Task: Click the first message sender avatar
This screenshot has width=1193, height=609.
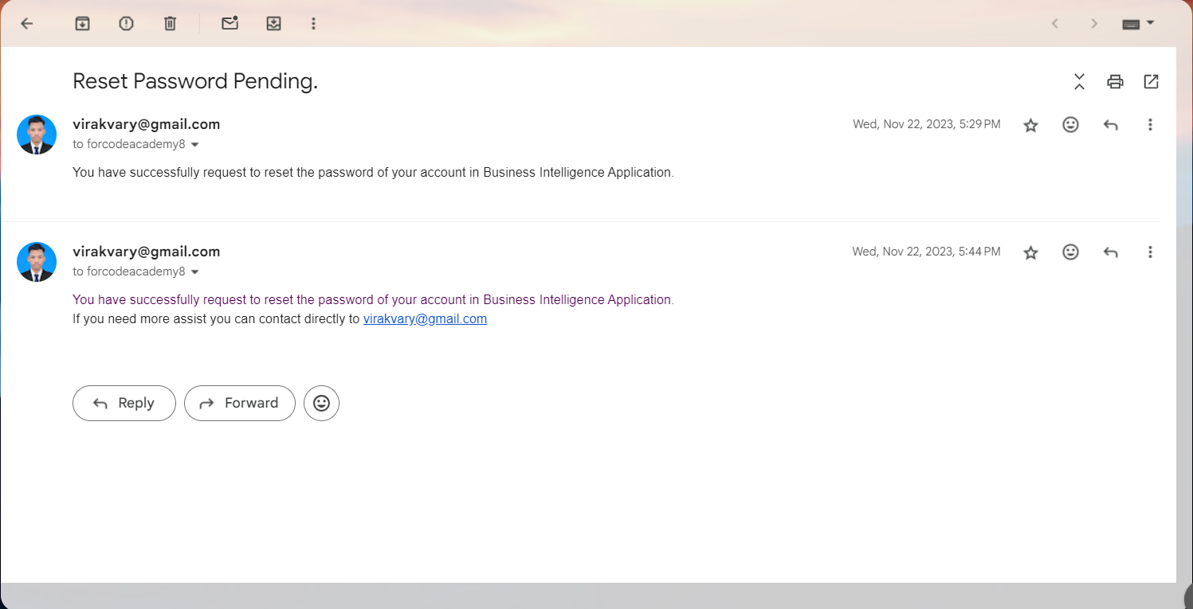Action: [37, 135]
